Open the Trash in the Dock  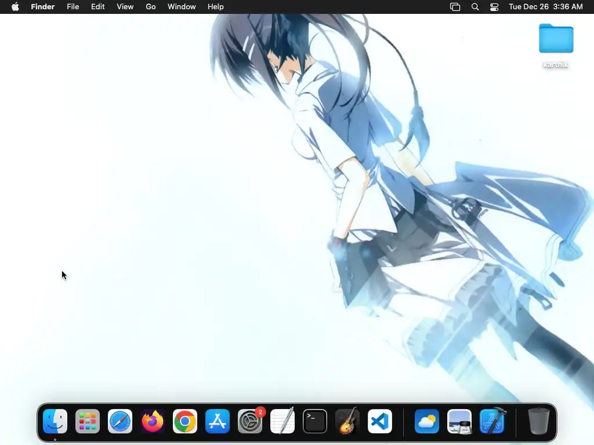[539, 421]
